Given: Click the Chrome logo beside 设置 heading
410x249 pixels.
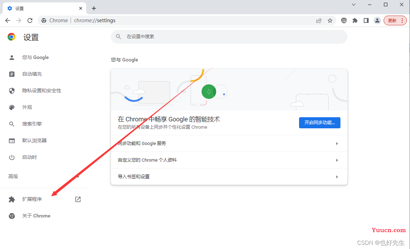Looking at the screenshot, I should click(x=11, y=37).
